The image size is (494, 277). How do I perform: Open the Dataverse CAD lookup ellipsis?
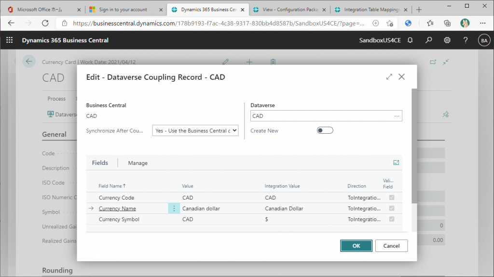point(397,116)
